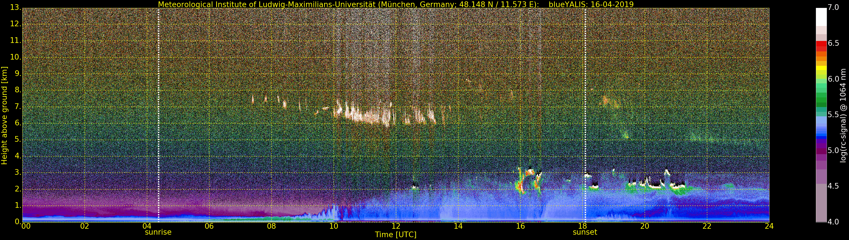
Task: Click colorbar tick value '7.0'
Action: pos(834,8)
